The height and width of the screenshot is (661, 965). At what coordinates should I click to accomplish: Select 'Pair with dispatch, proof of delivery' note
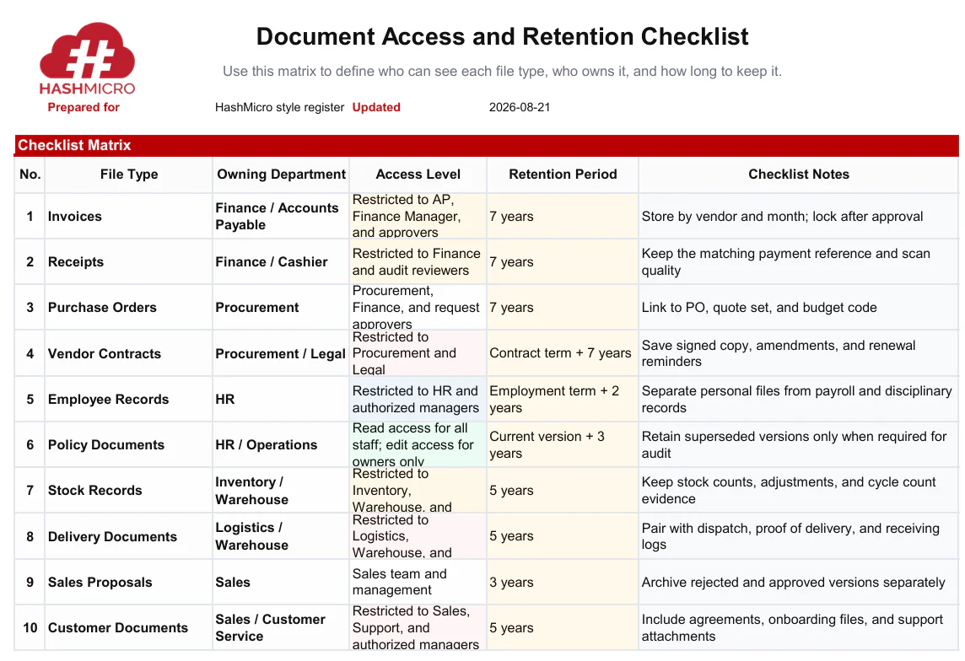pos(798,536)
